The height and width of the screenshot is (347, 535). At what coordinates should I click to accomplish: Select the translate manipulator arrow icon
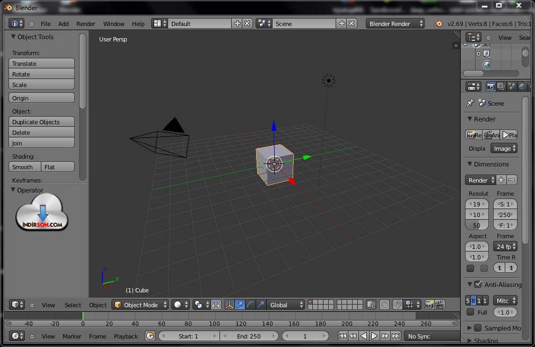click(x=240, y=305)
